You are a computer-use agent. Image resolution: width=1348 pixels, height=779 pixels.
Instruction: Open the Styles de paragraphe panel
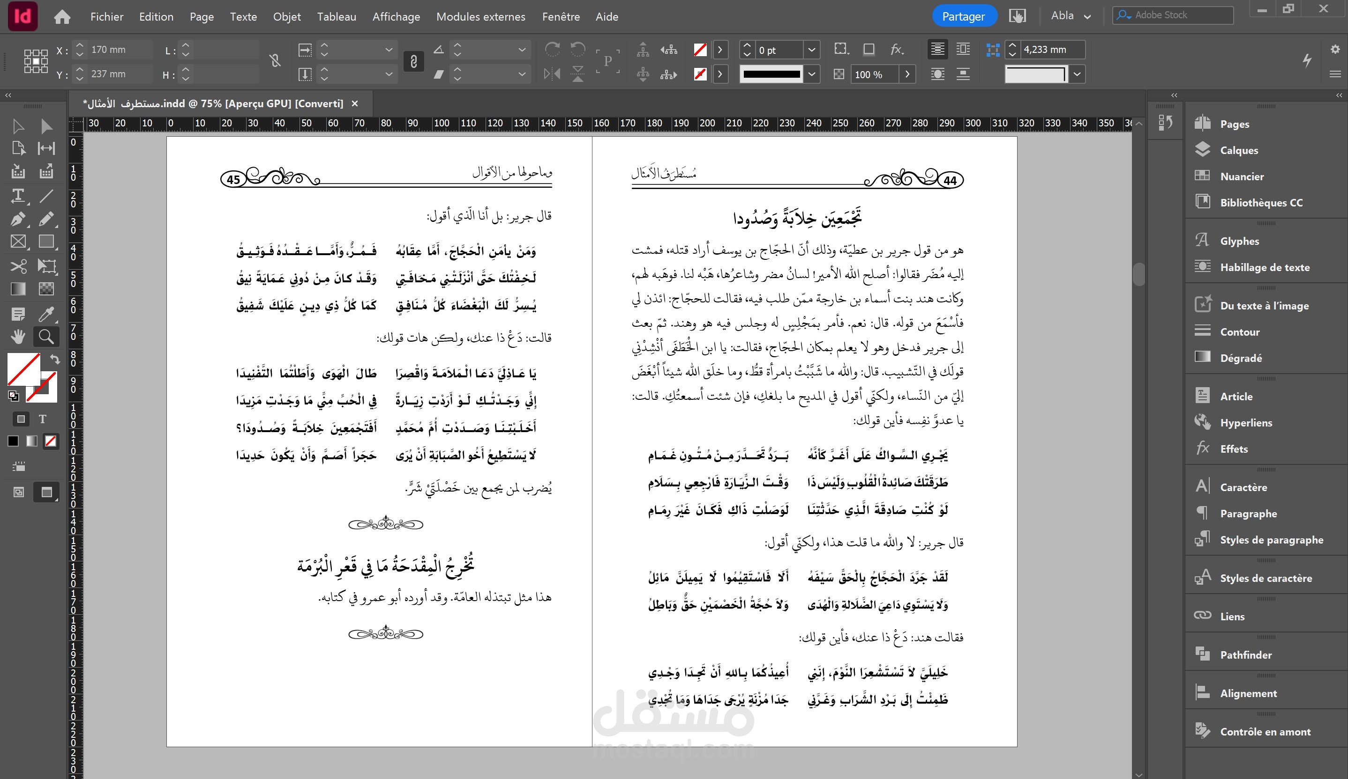(x=1271, y=540)
